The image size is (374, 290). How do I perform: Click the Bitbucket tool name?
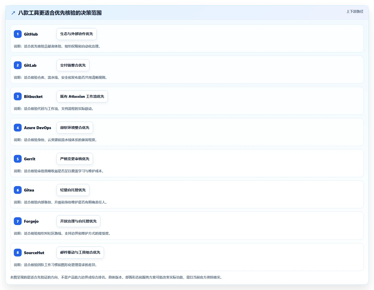click(x=33, y=96)
